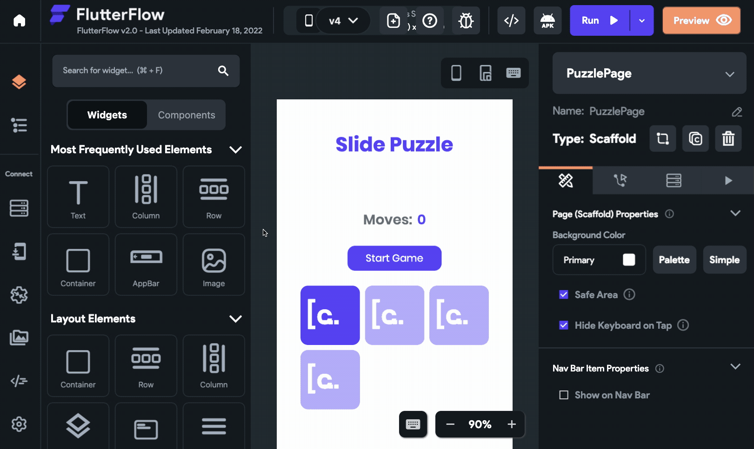Open the help question mark icon
Screen dimensions: 754x449
pos(430,20)
